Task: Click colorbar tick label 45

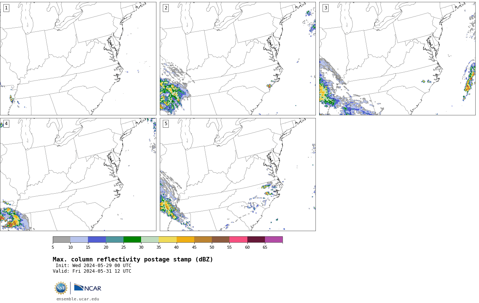Action: [194, 247]
